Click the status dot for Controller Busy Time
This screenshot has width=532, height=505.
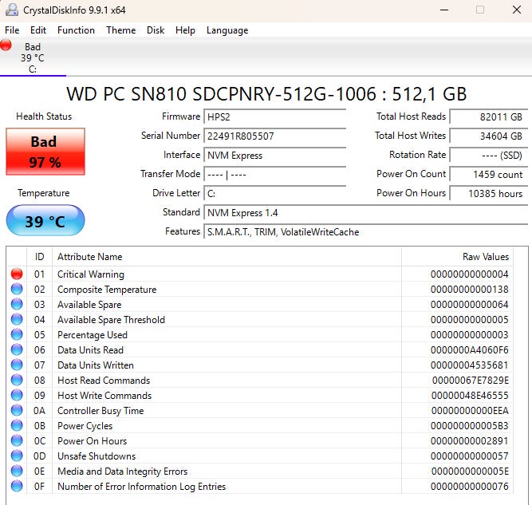[x=17, y=410]
